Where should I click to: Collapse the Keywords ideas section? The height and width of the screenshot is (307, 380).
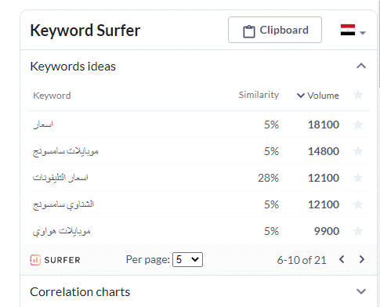pos(361,66)
